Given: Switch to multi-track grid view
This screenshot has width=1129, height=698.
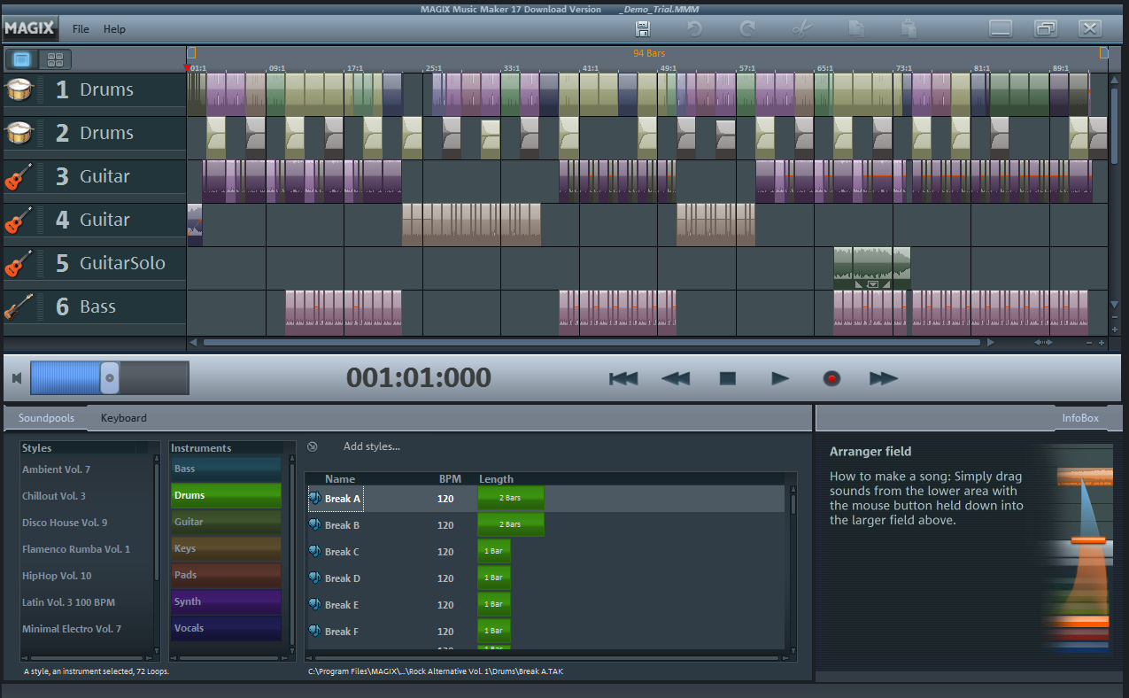Looking at the screenshot, I should 55,60.
